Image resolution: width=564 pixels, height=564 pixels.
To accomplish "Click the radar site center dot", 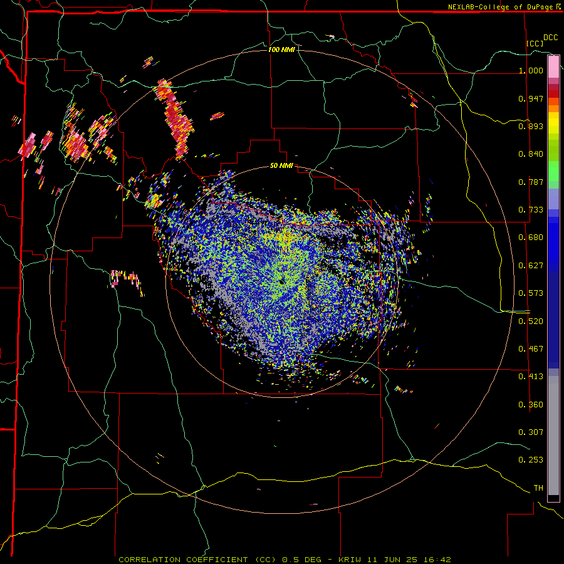I will [281, 282].
